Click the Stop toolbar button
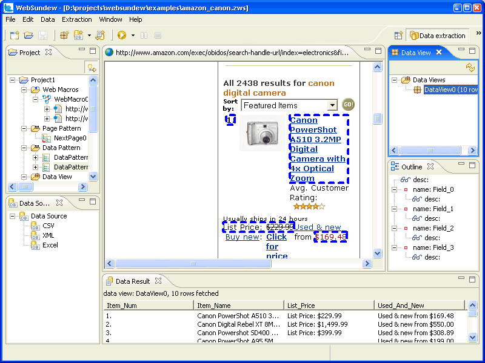The width and height of the screenshot is (485, 363). 158,36
